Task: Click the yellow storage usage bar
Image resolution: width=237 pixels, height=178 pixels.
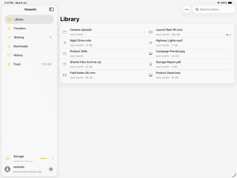Action: (44, 159)
